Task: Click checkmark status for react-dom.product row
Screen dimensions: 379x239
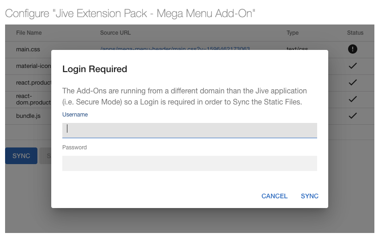Action: [x=353, y=99]
